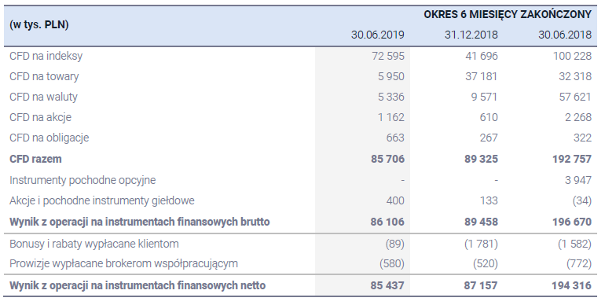Click the OKRES 6 MIESIĘCY ZAKOŃCZONY heading
The width and height of the screenshot is (605, 305).
point(508,14)
